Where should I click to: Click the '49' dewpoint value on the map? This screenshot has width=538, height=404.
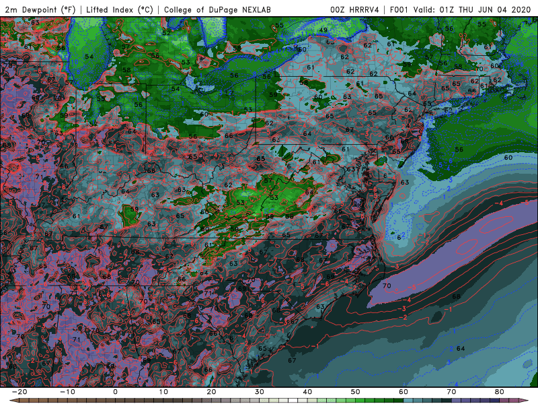coord(323,30)
